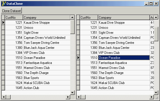The image size is (160, 101).
Task: Click left grid's scroll up arrow
Action: [x=72, y=17]
